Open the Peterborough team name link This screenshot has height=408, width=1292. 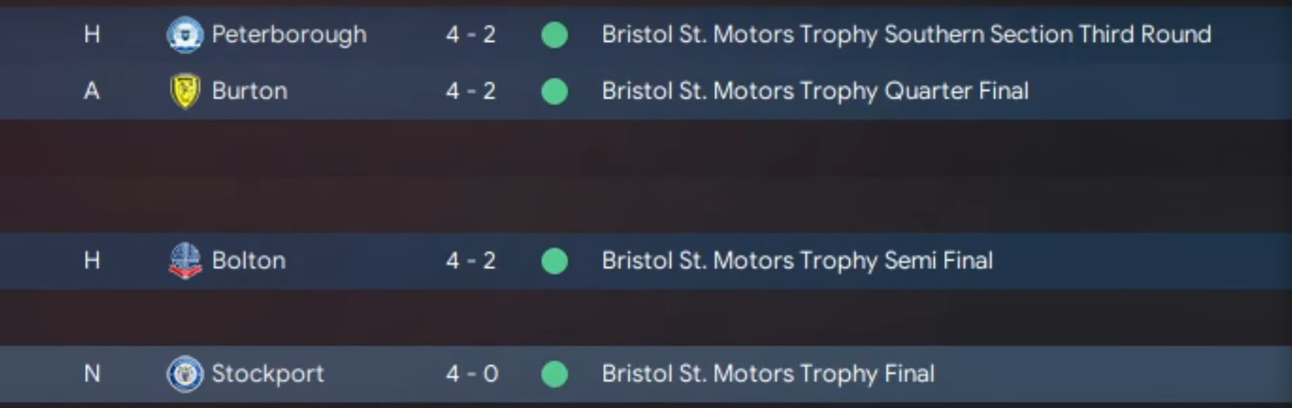pyautogui.click(x=289, y=34)
